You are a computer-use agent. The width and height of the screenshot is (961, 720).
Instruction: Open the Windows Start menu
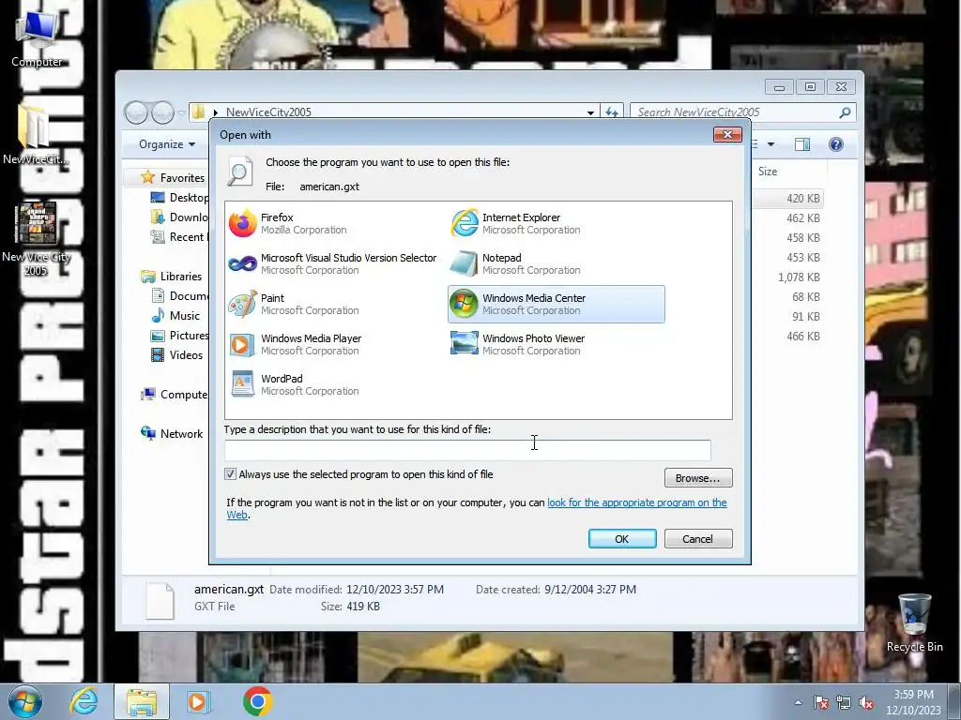(25, 701)
